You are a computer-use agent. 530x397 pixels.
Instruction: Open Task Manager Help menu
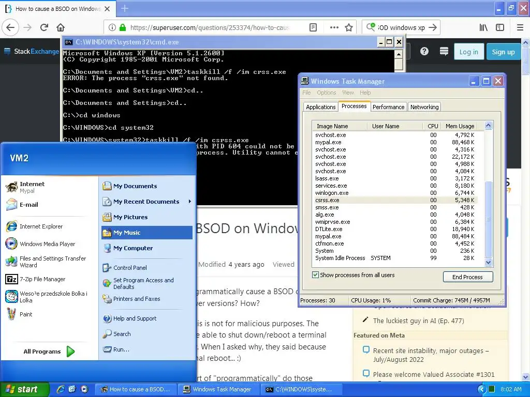pos(365,93)
